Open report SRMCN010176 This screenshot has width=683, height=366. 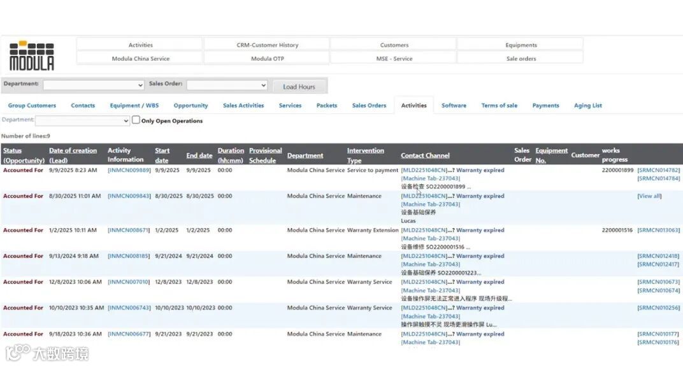point(658,342)
